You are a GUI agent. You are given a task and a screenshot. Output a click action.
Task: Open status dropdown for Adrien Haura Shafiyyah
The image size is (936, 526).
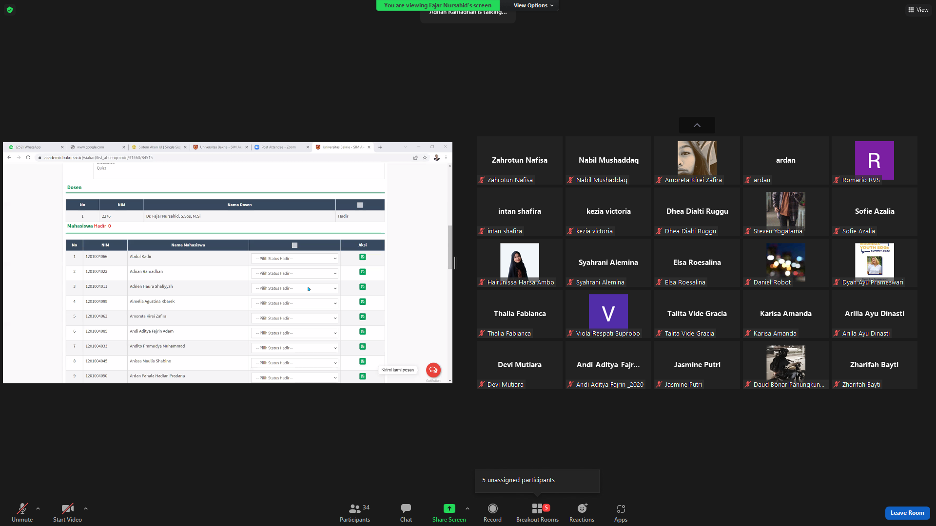click(x=295, y=288)
